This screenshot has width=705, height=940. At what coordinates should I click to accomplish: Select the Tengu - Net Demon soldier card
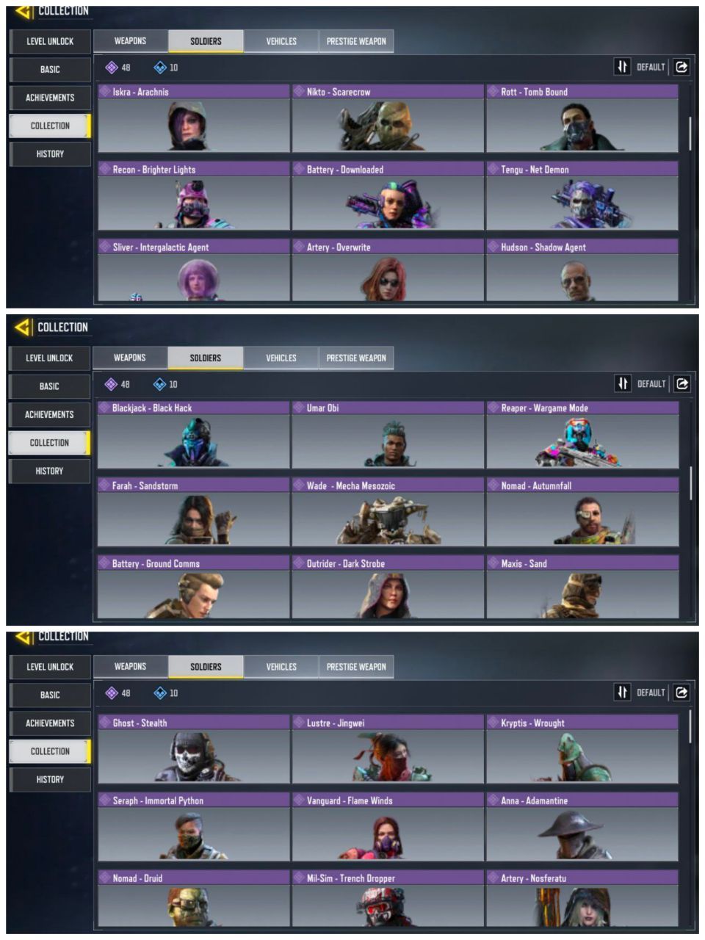coord(582,196)
